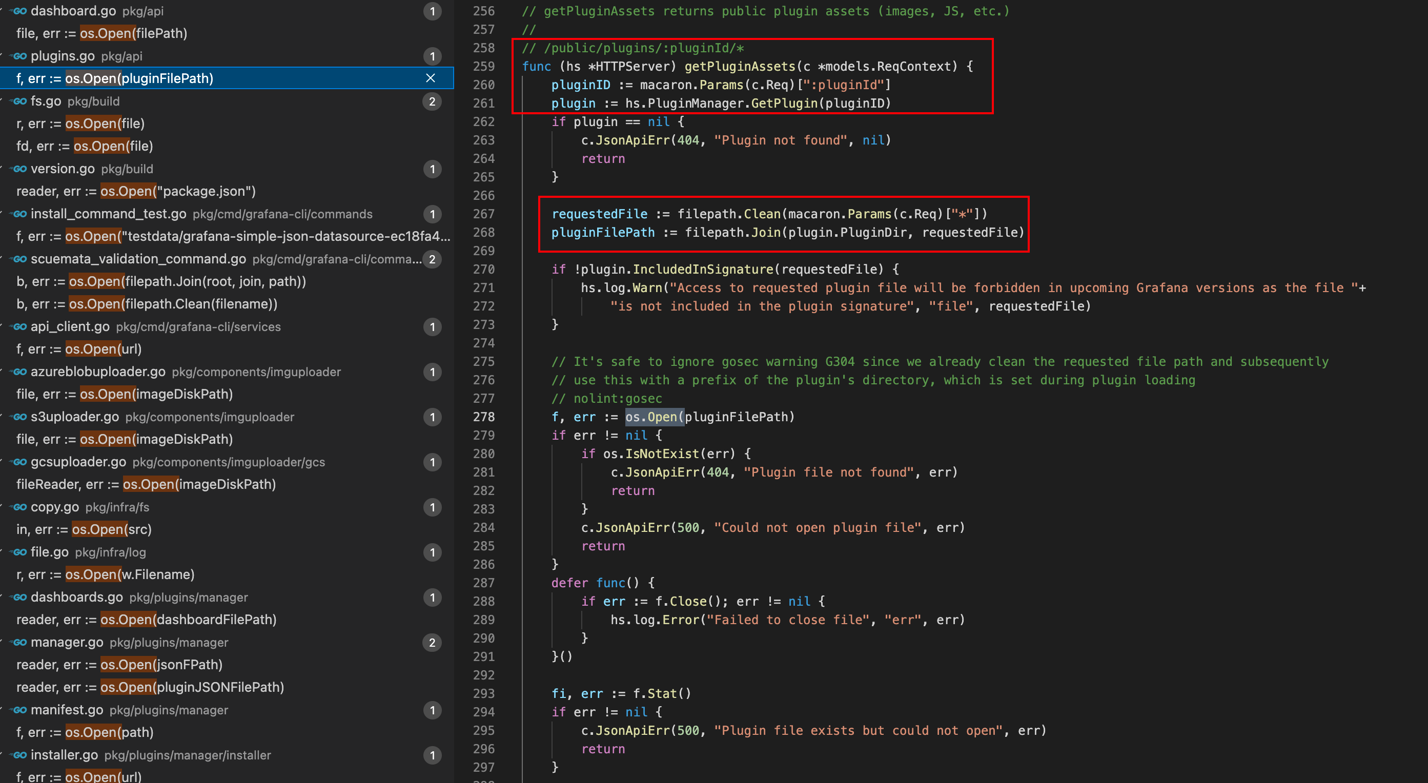The image size is (1428, 783).
Task: Click the match count badge for fs.go
Action: pos(432,101)
